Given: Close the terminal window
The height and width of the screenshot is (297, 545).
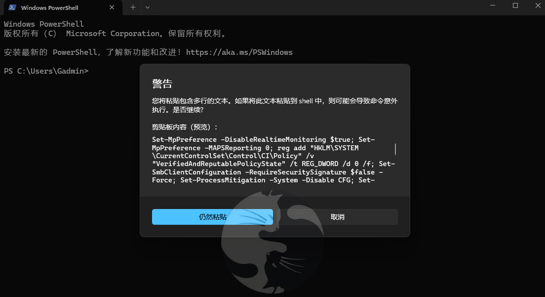Looking at the screenshot, I should pyautogui.click(x=538, y=5).
